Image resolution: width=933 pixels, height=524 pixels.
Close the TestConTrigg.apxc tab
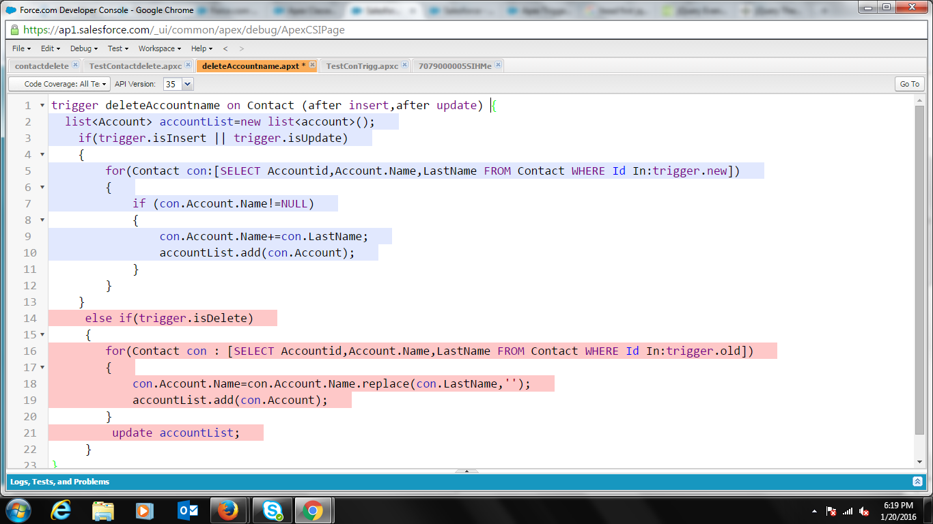(x=404, y=65)
